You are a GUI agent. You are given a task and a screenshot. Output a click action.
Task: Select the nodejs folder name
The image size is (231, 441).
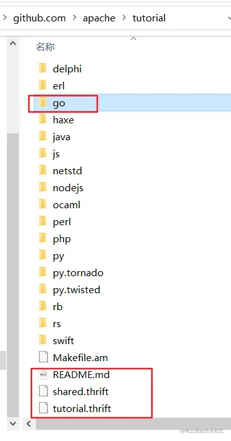point(68,188)
